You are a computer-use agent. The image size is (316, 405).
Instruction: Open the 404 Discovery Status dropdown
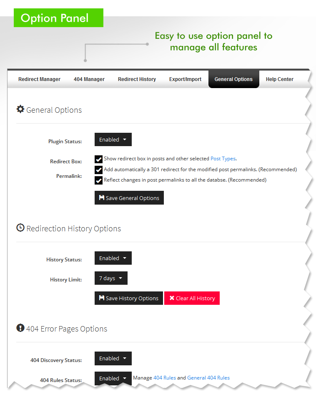pos(113,359)
